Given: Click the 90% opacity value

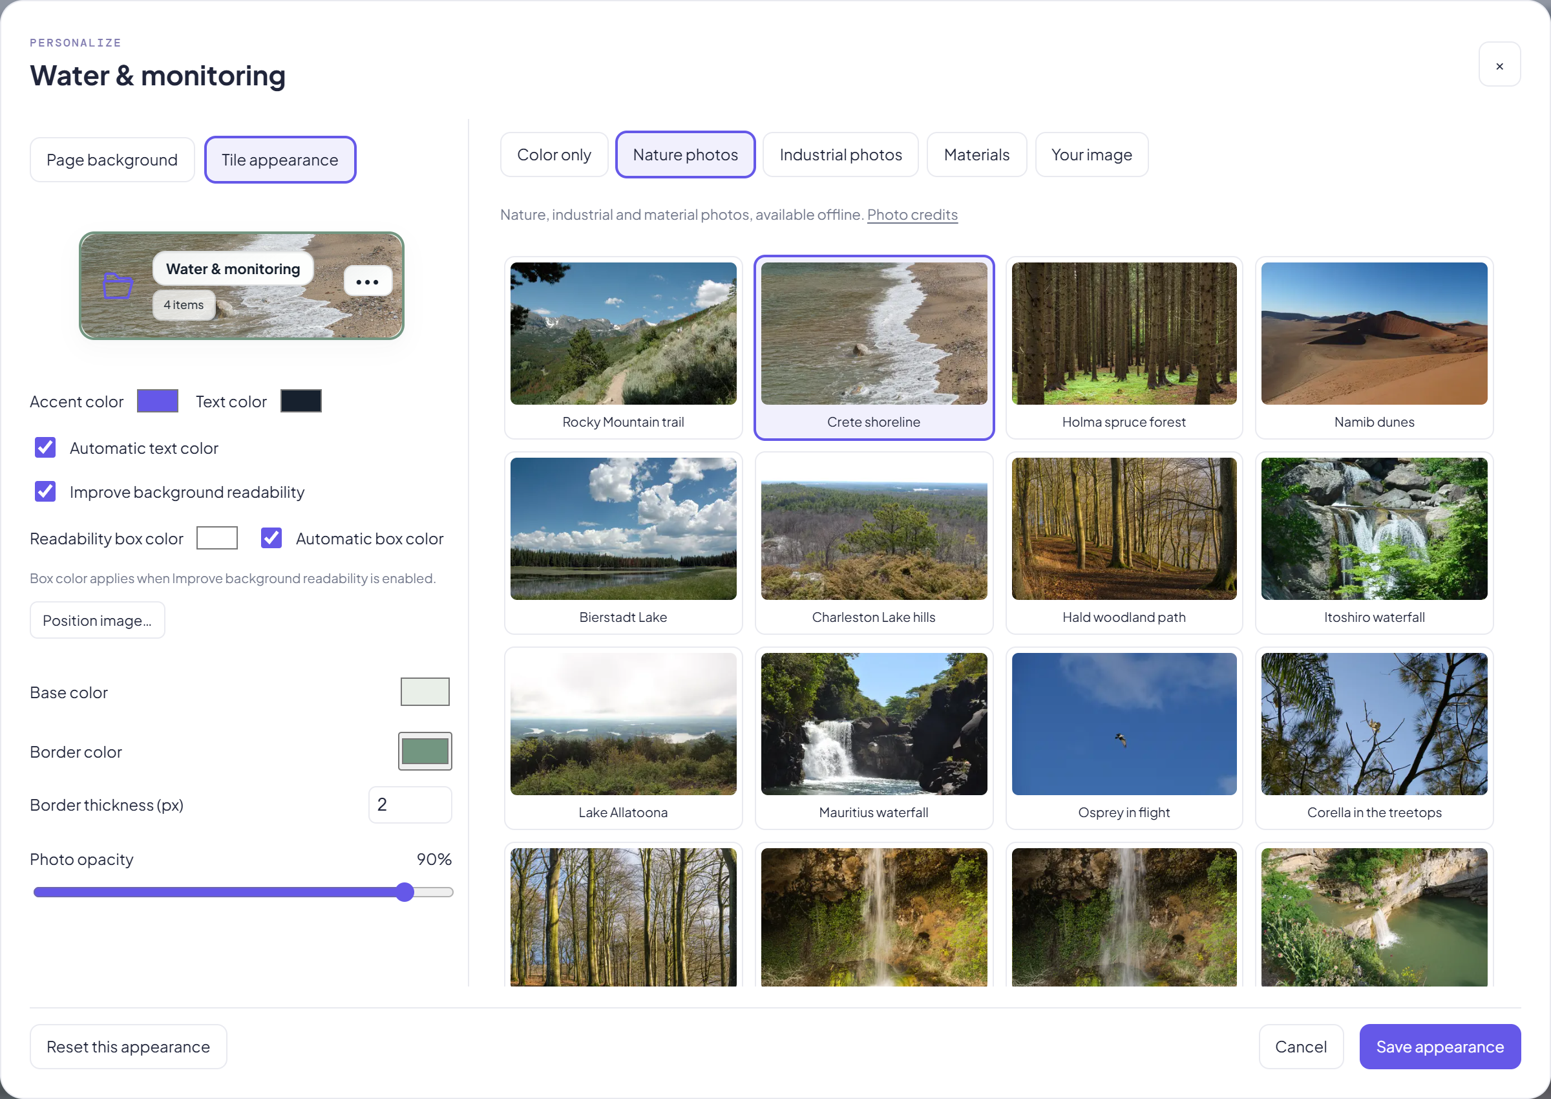Looking at the screenshot, I should pos(434,859).
